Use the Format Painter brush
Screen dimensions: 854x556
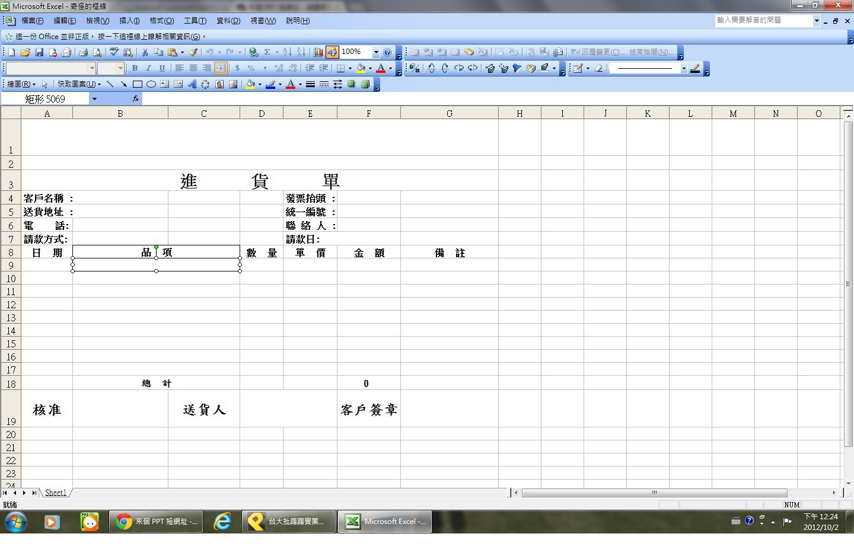pos(193,52)
